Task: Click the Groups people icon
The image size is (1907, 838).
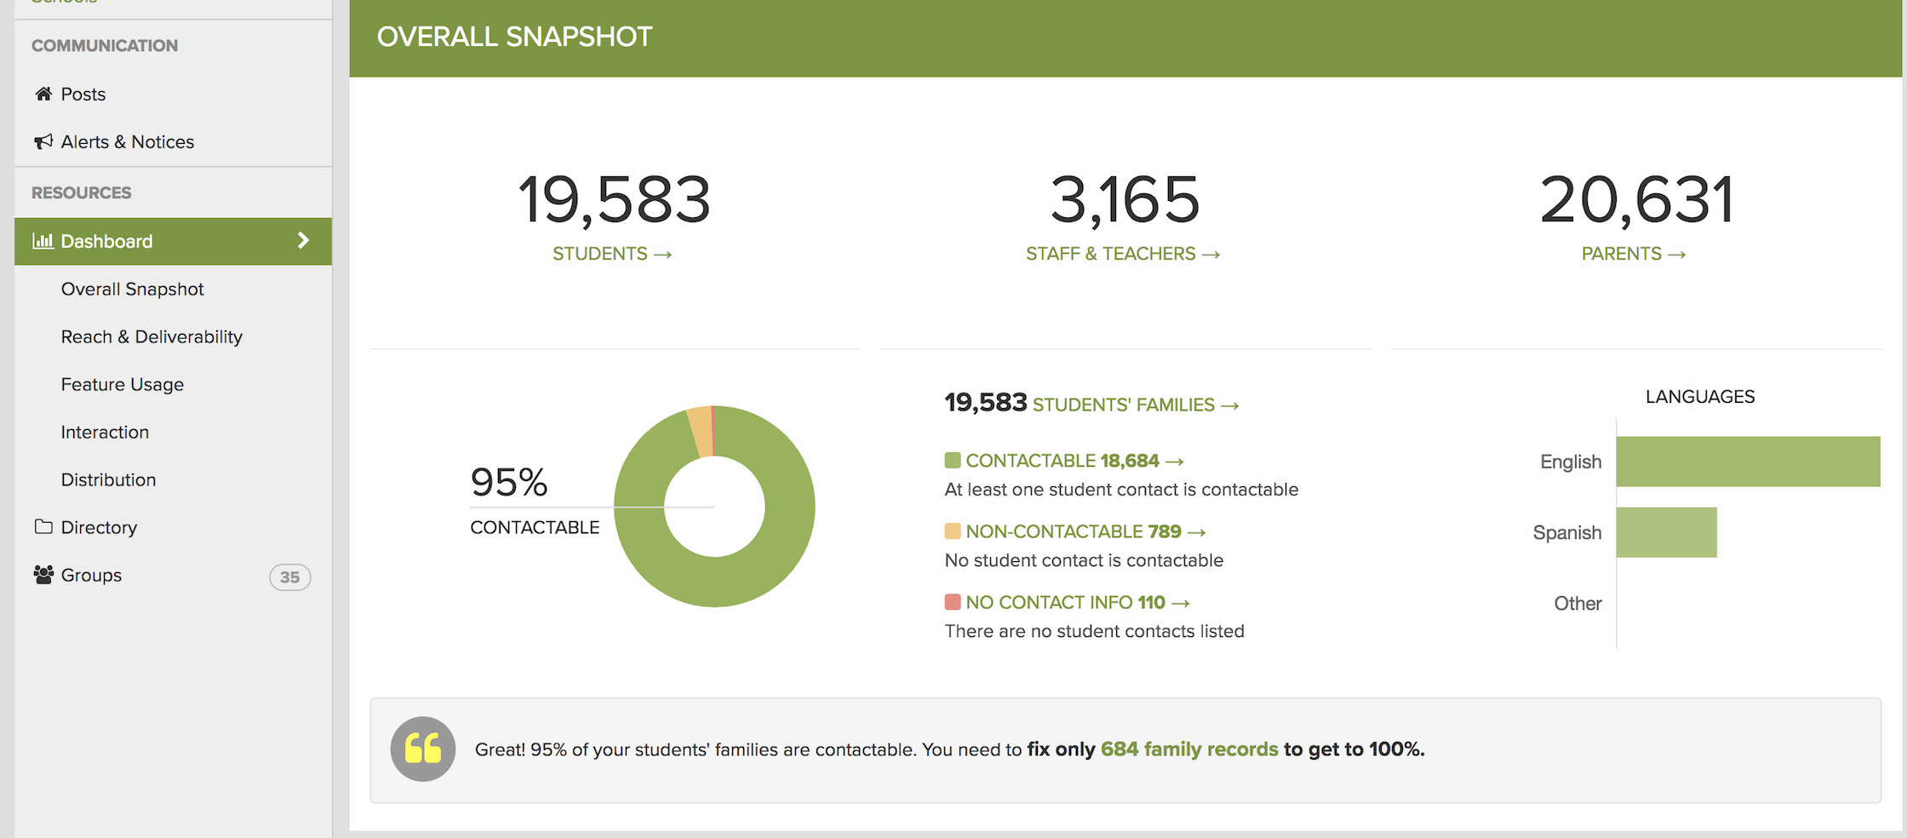Action: click(x=43, y=575)
